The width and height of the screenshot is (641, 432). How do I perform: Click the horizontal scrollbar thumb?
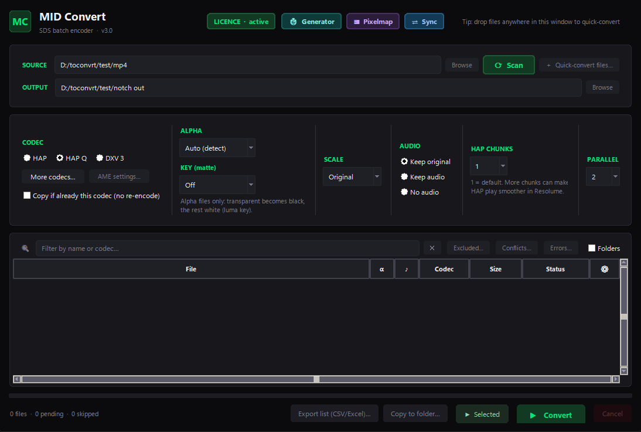tap(316, 379)
